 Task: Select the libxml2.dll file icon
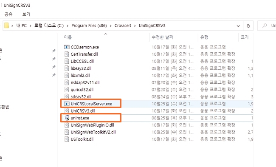67,75
